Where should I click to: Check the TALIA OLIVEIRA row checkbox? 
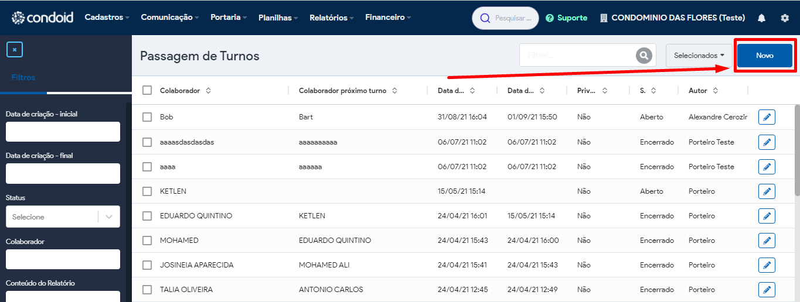click(x=147, y=290)
